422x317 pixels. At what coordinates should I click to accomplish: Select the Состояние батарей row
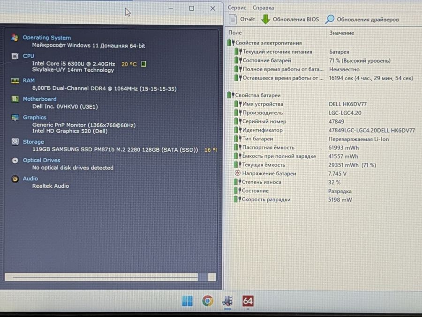pos(312,60)
